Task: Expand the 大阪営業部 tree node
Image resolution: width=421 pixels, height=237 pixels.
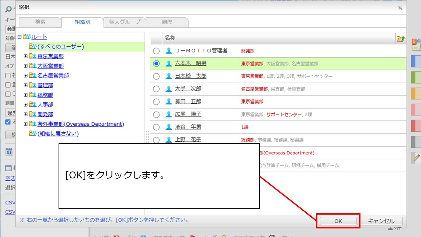Action: (26, 66)
